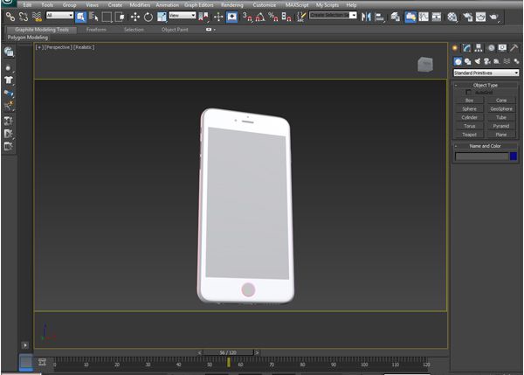The image size is (524, 375).
Task: Select the Rotate transform tool
Action: [148, 17]
